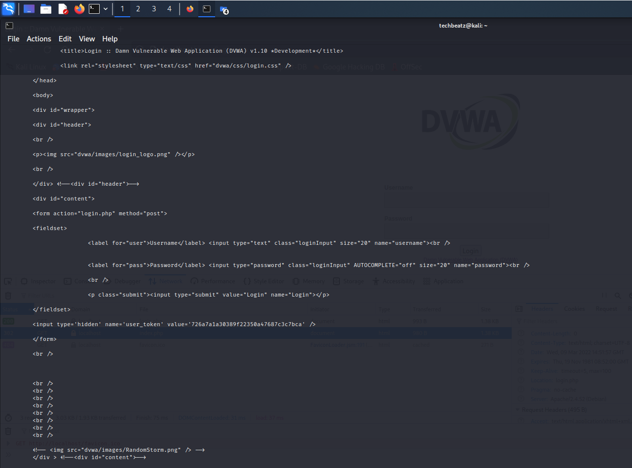This screenshot has width=632, height=468.
Task: Open the Help menu in terminal
Action: (x=110, y=39)
